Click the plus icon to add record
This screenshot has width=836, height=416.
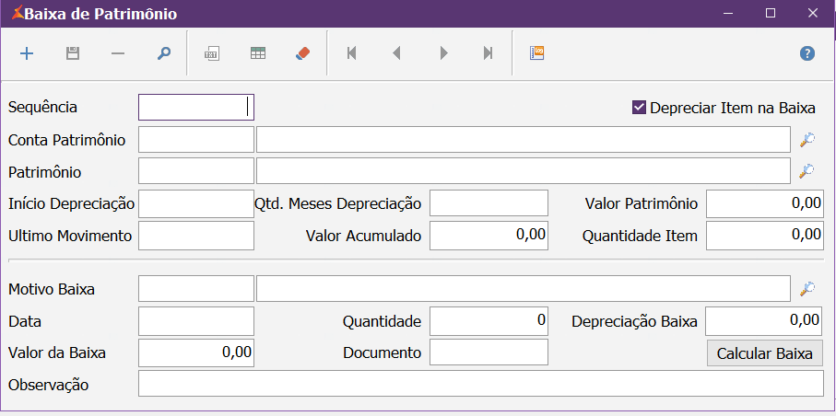pos(27,53)
